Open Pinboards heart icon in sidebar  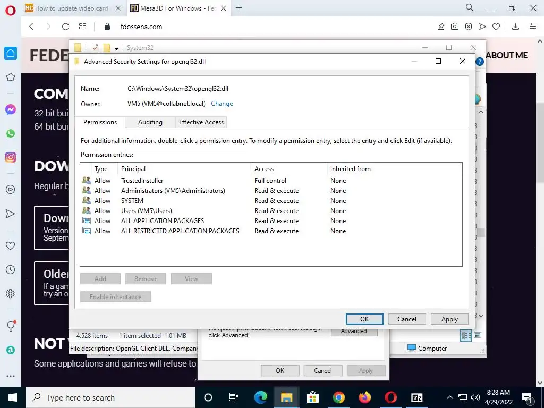coord(11,245)
